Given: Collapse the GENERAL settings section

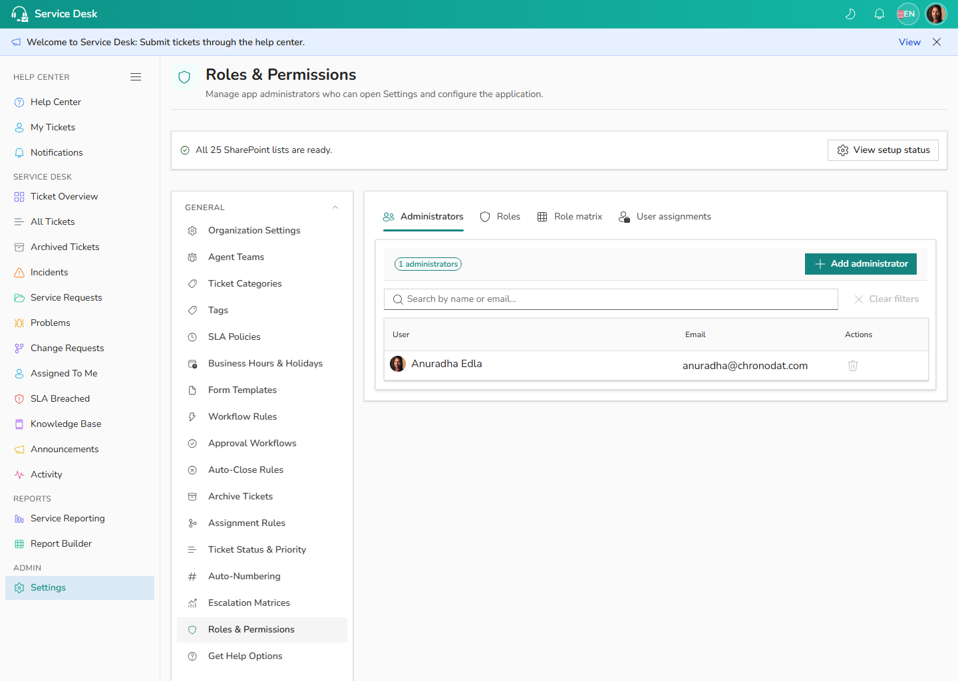Looking at the screenshot, I should point(335,207).
